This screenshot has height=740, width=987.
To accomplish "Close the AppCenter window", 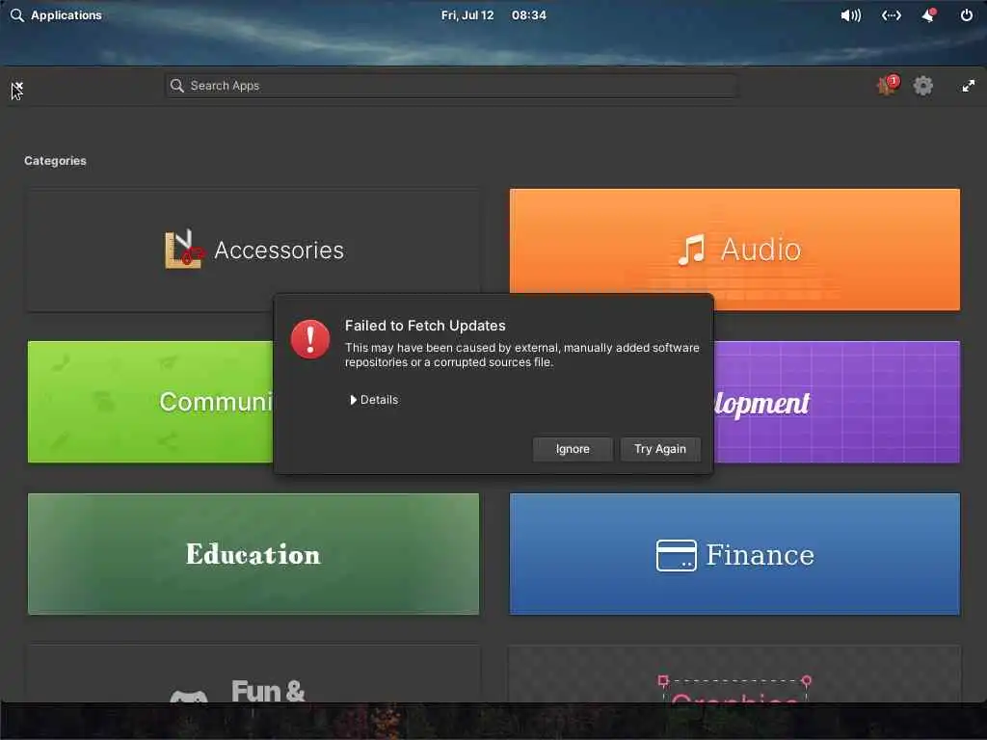I will click(x=17, y=87).
